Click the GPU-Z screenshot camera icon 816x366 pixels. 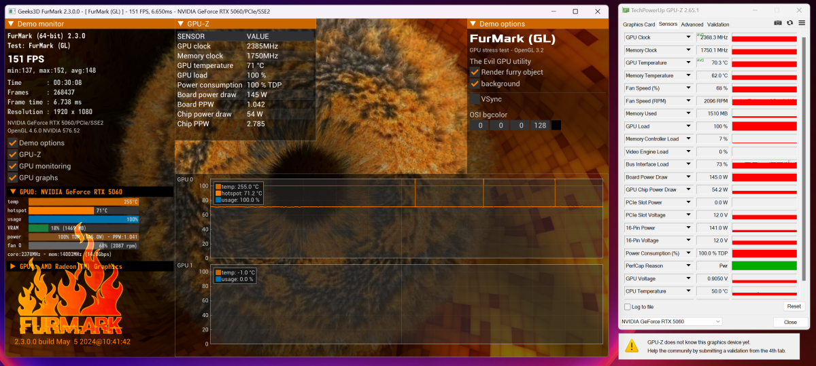778,22
